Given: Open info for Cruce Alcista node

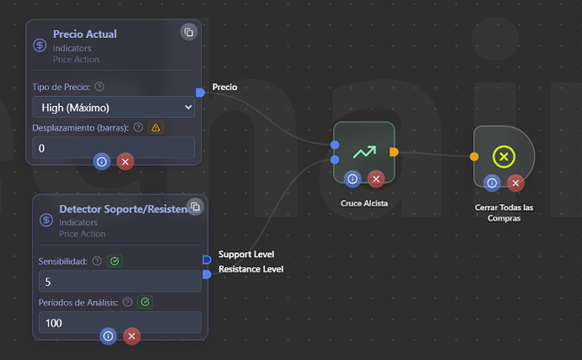Looking at the screenshot, I should coord(353,178).
